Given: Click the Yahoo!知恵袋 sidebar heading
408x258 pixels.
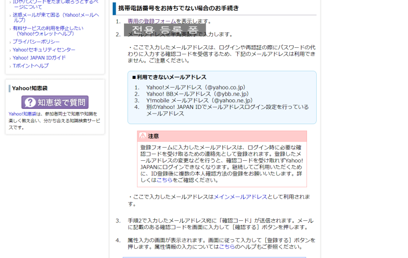Looking at the screenshot, I should (30, 88).
